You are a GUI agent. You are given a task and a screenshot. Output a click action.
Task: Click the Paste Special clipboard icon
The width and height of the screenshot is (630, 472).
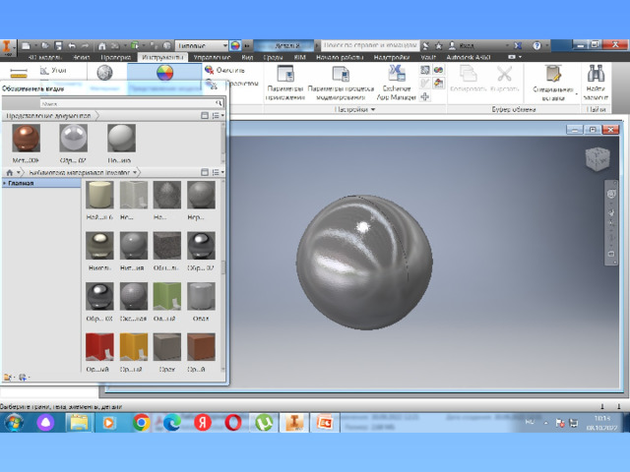[x=553, y=74]
